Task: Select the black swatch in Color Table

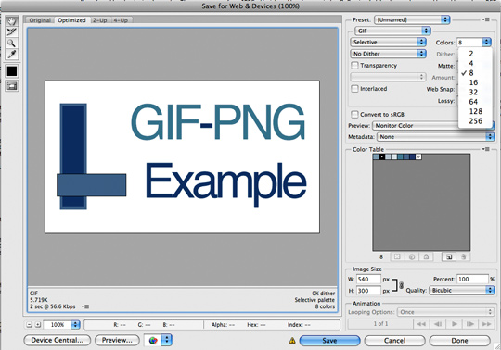Action: pos(382,156)
